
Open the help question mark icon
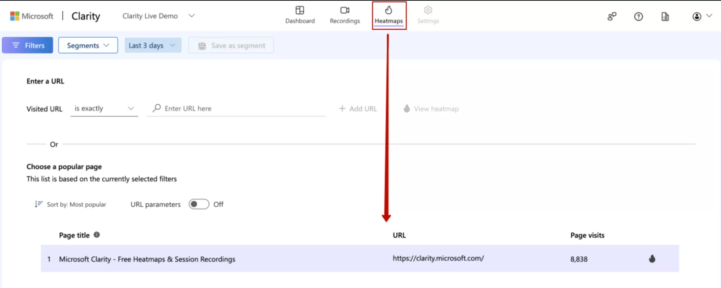tap(638, 17)
